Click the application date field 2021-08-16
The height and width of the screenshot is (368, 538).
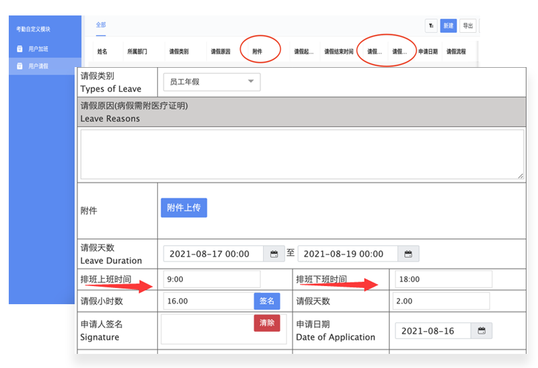point(433,331)
